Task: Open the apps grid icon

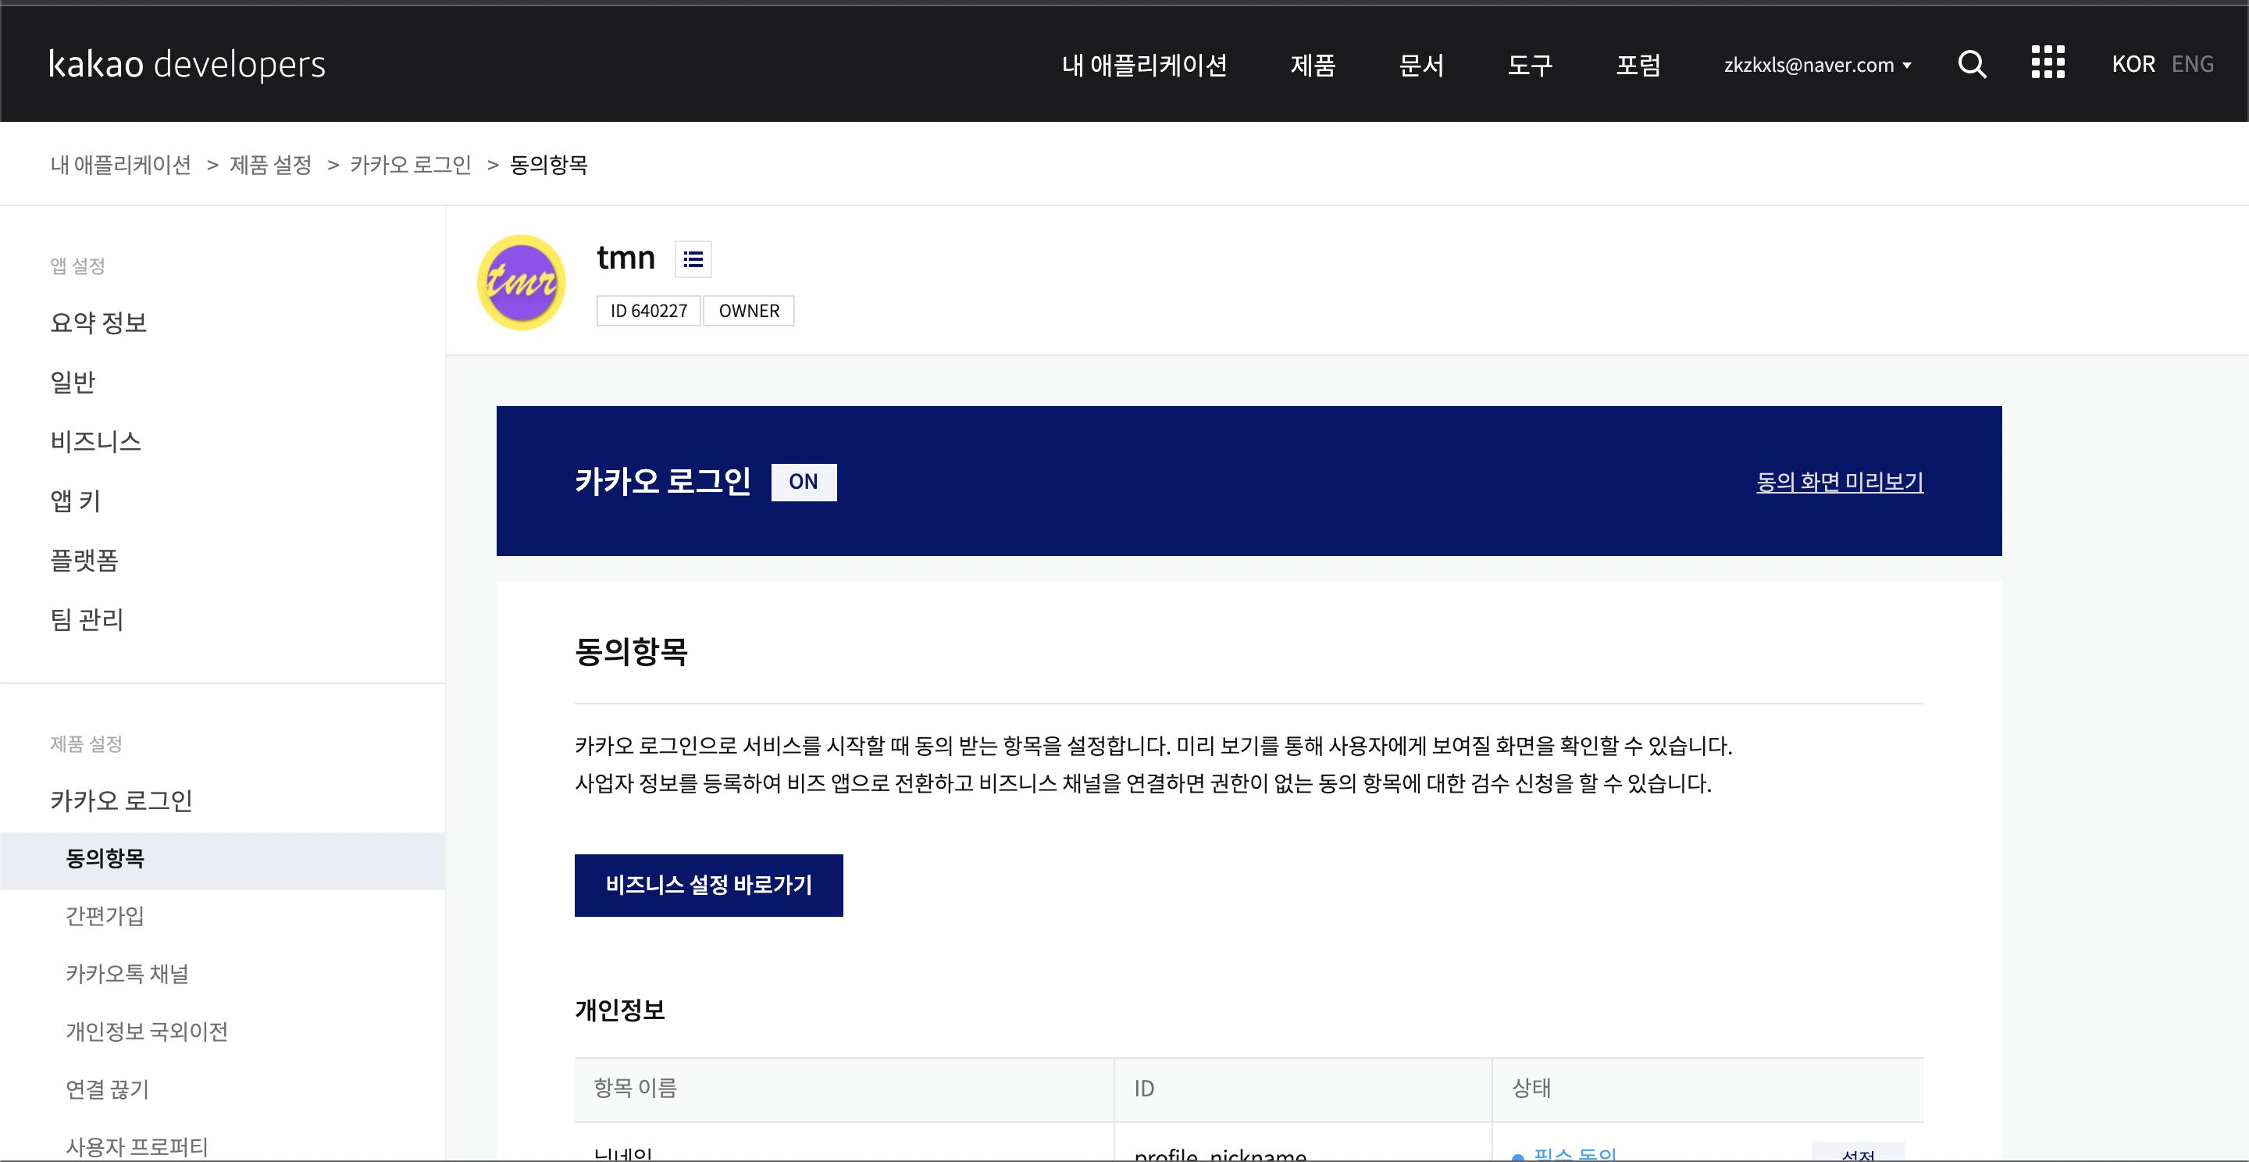Action: pos(2048,62)
